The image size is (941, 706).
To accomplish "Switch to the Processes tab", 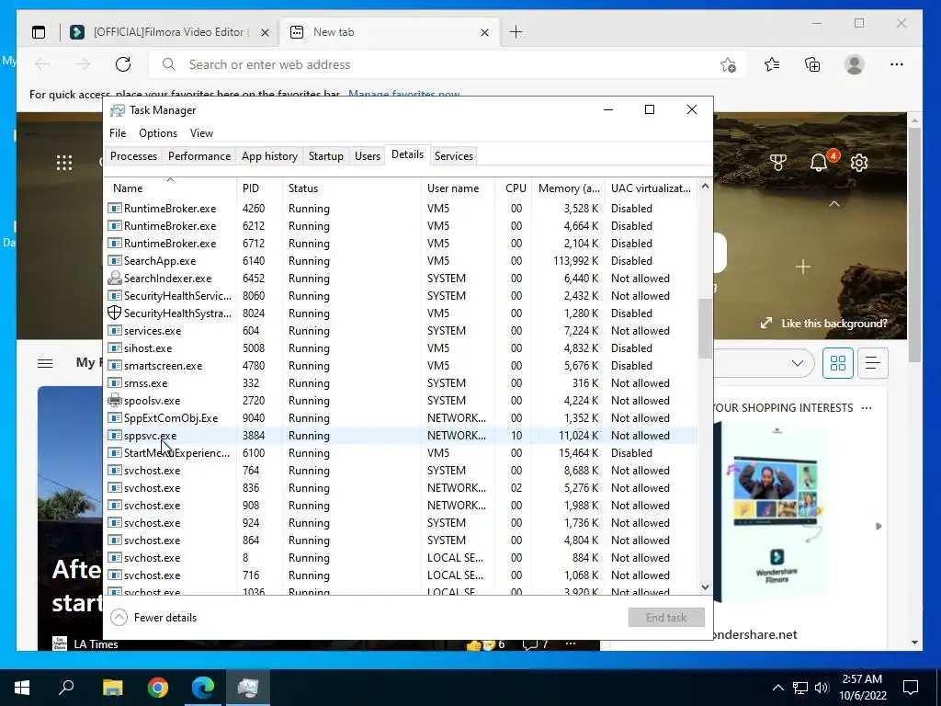I will (133, 156).
